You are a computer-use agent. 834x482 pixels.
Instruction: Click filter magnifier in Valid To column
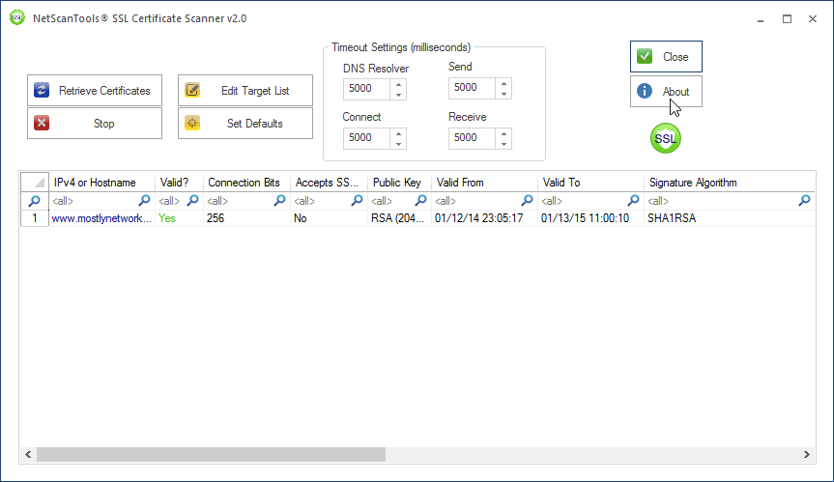(634, 200)
